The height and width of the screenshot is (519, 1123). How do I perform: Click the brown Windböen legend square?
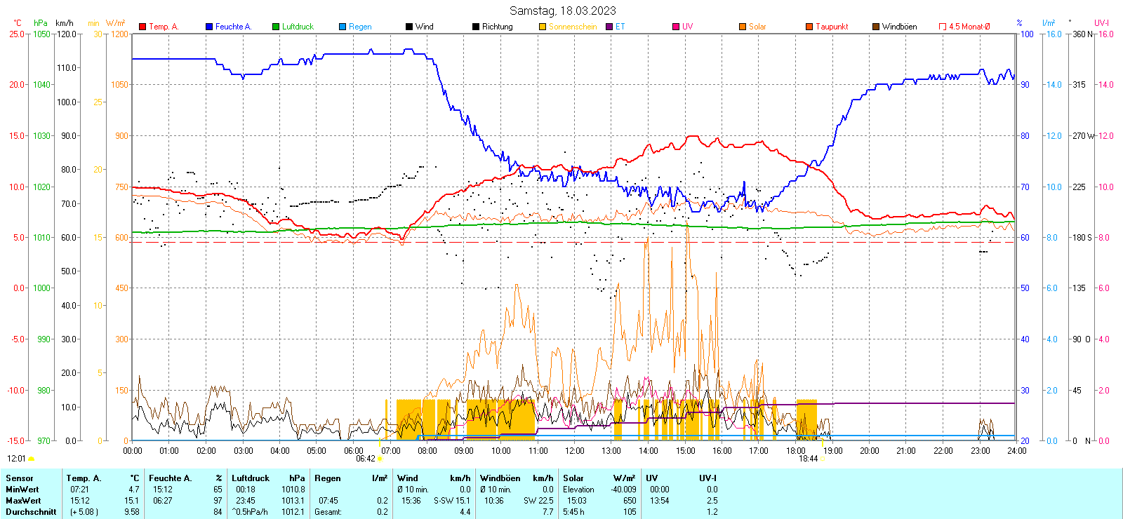click(x=876, y=27)
